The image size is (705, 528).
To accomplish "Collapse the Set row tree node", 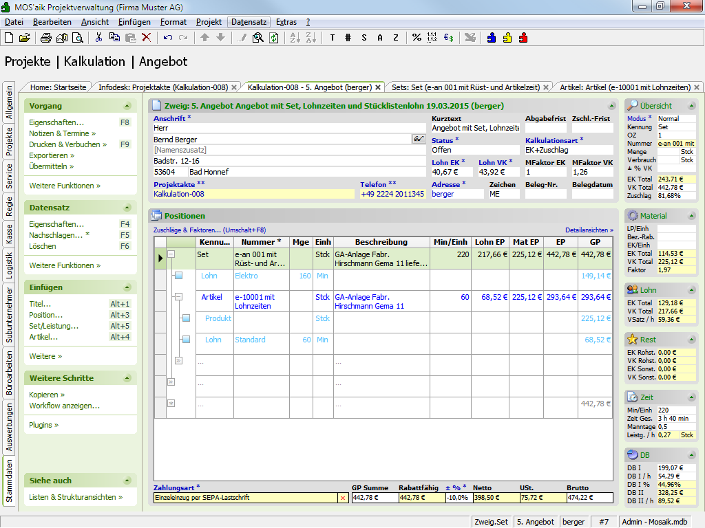I will tap(171, 254).
